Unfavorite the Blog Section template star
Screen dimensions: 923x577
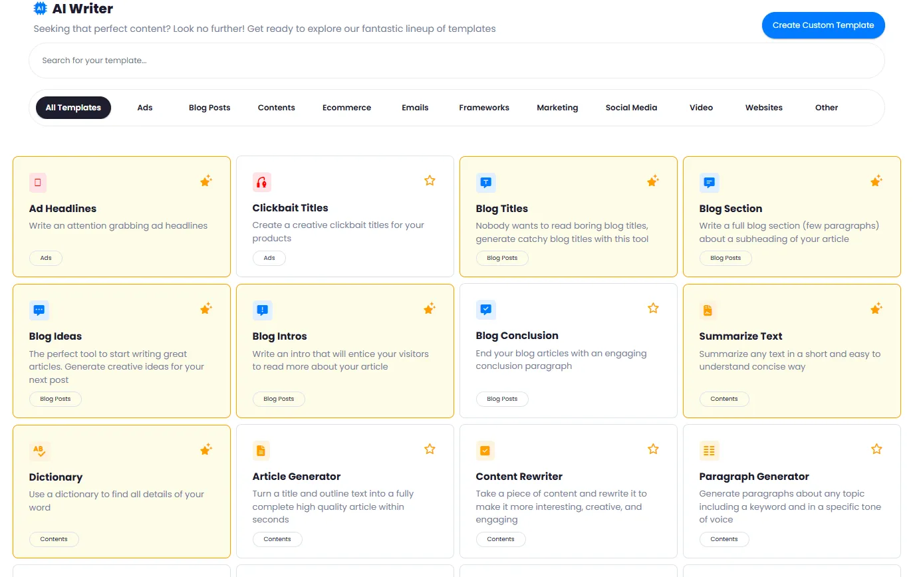[876, 181]
